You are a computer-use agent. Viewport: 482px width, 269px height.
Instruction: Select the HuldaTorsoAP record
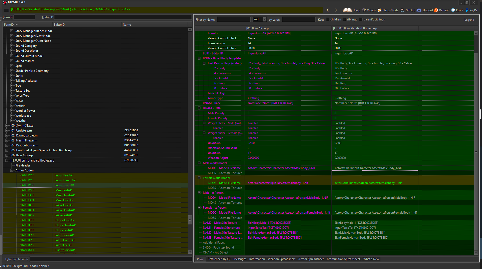[65, 220]
